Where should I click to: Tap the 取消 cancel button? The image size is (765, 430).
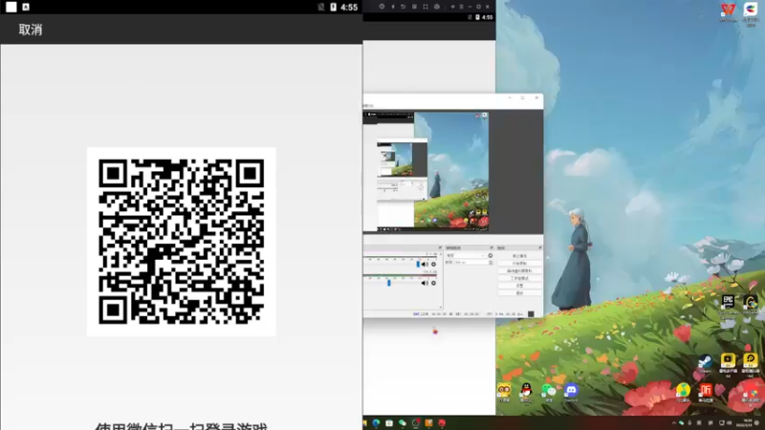(x=31, y=30)
